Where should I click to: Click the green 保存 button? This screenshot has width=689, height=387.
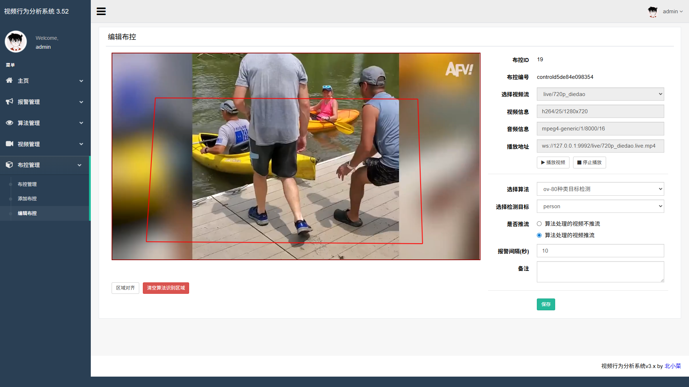(545, 304)
